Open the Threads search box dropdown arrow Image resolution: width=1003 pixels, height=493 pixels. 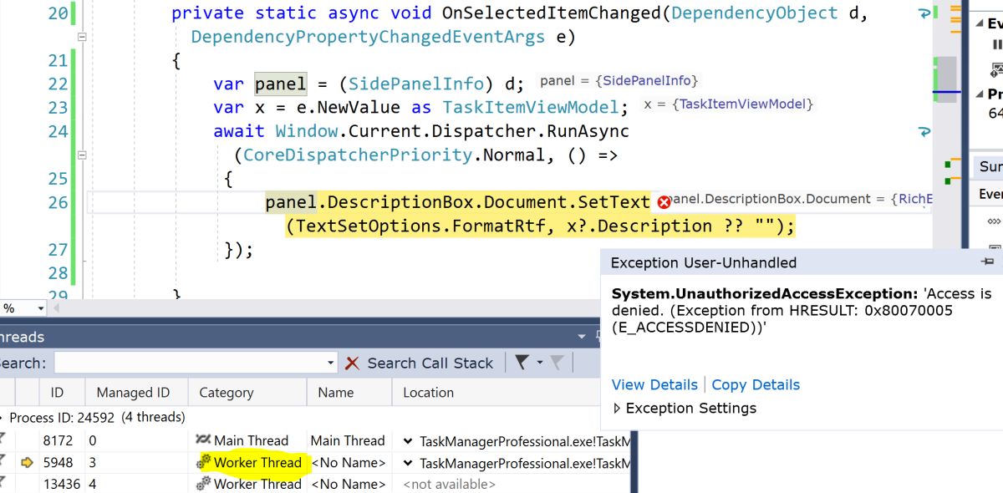(x=331, y=363)
